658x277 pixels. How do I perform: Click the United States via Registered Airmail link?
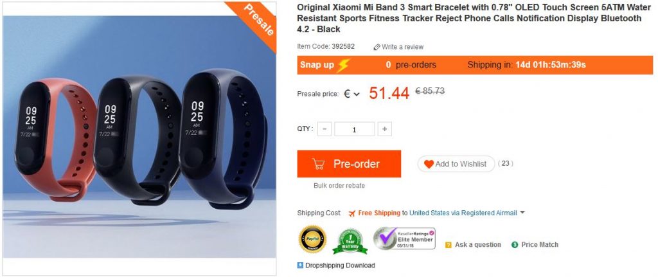(x=463, y=213)
